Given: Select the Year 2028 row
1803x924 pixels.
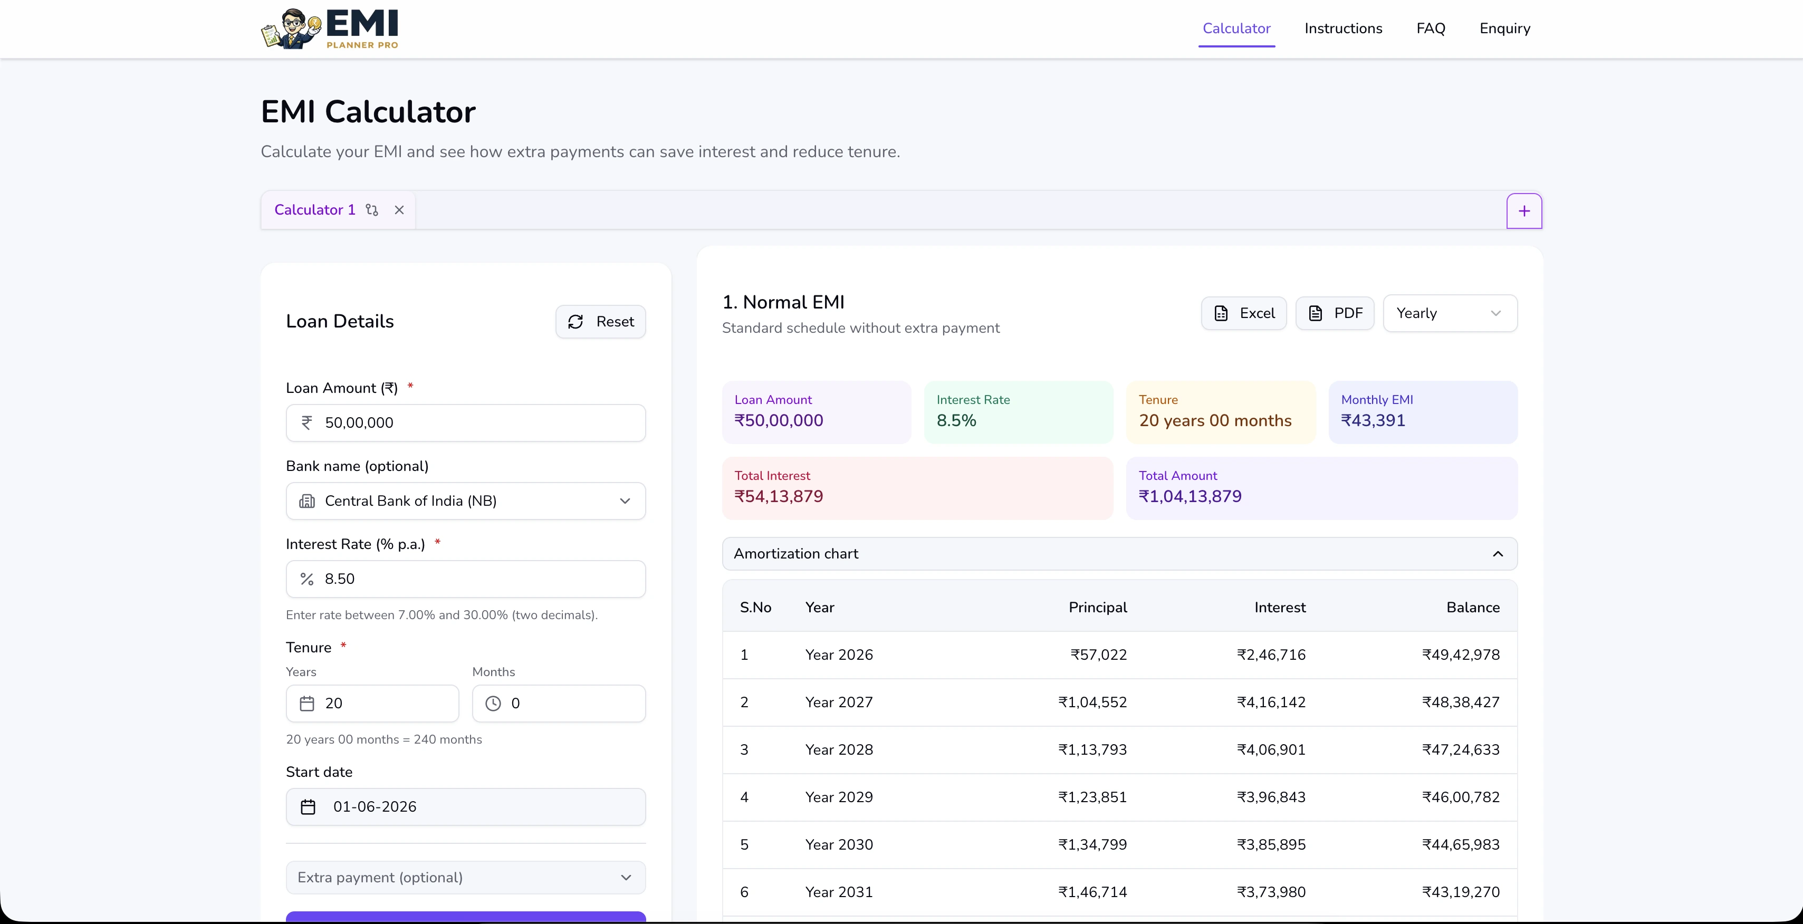Looking at the screenshot, I should click(1119, 750).
